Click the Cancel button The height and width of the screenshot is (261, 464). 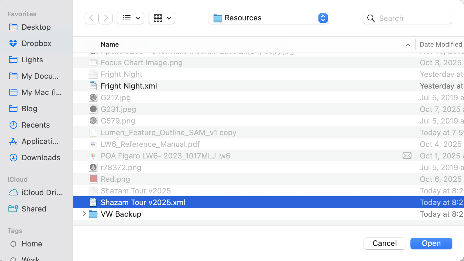click(385, 244)
